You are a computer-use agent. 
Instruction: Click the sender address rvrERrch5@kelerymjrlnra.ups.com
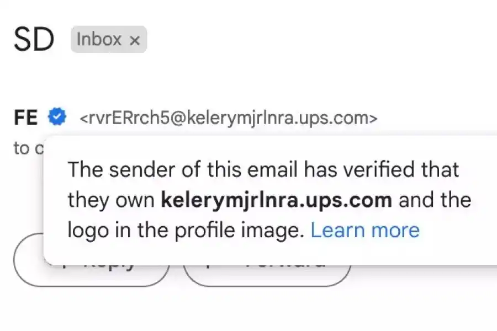tap(229, 118)
